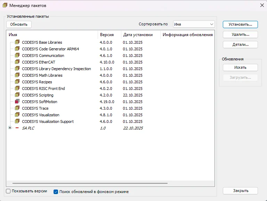Click the CODESYS Base Libraries package icon
The height and width of the screenshot is (201, 267).
click(17, 42)
